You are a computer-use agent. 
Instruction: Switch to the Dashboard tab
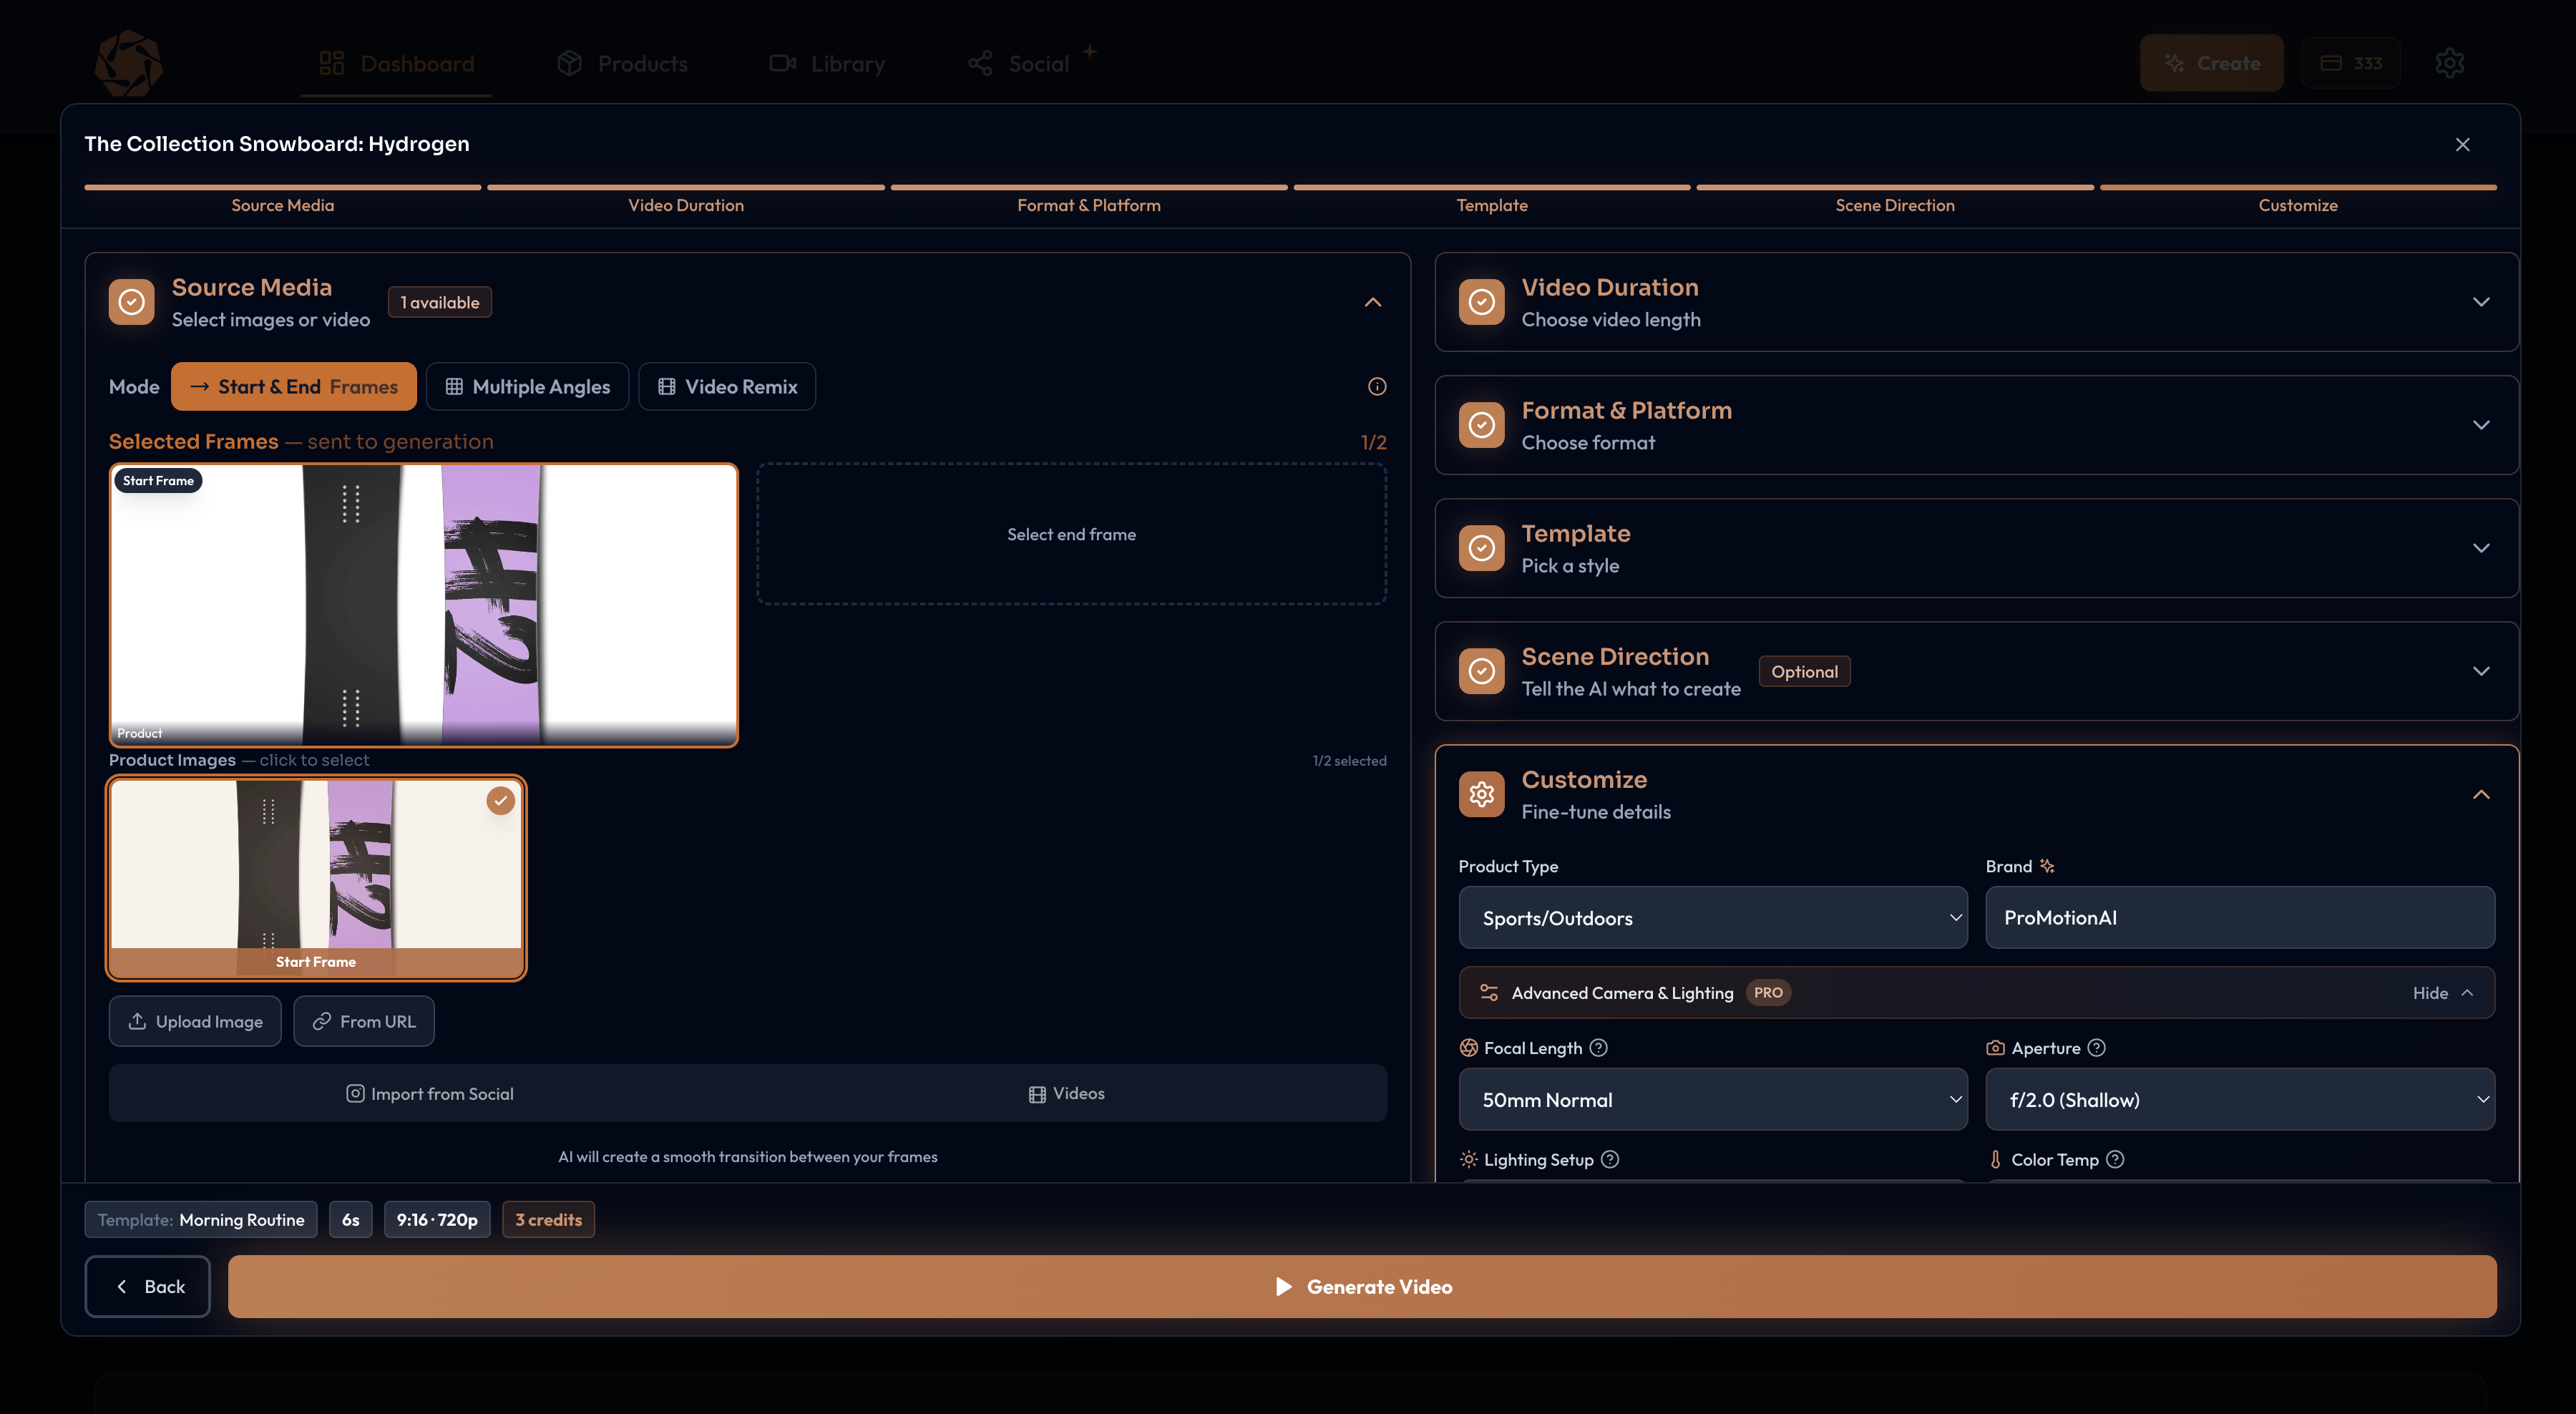396,63
